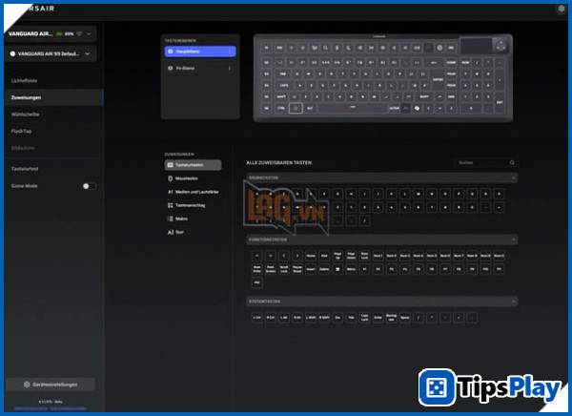The height and width of the screenshot is (416, 572).
Task: Click the Maustasten mouse icon
Action: [x=170, y=178]
